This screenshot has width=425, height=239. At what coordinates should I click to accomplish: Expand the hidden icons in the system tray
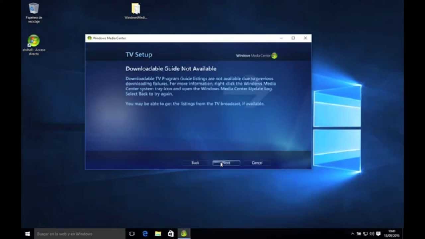pos(353,234)
